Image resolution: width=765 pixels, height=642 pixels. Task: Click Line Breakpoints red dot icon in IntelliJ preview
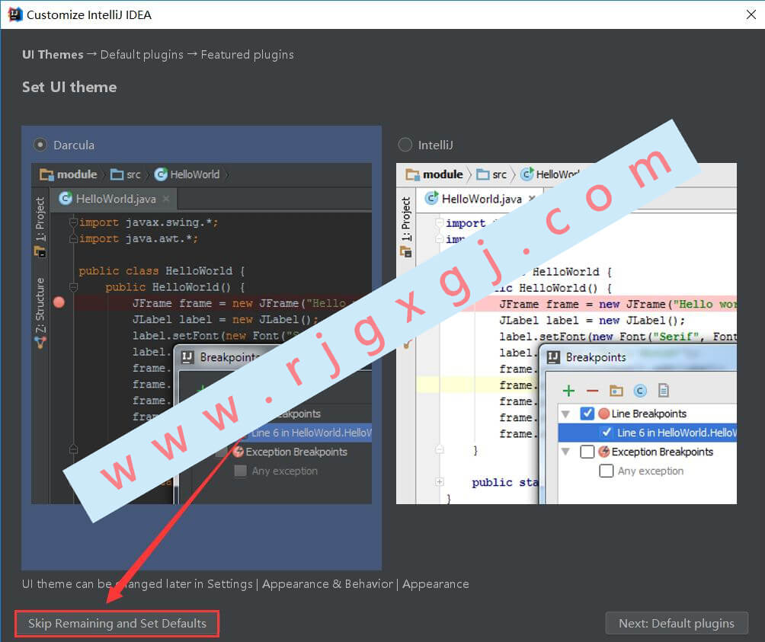(x=604, y=414)
